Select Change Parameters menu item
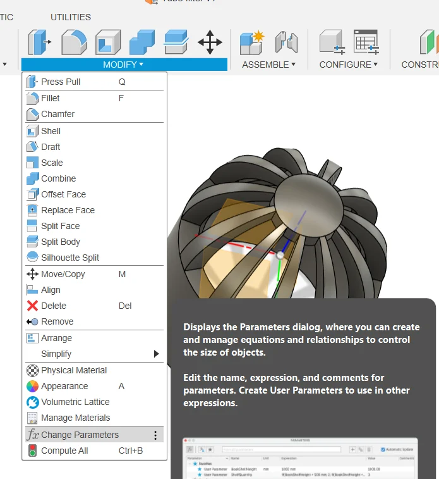Image resolution: width=439 pixels, height=479 pixels. click(95, 435)
